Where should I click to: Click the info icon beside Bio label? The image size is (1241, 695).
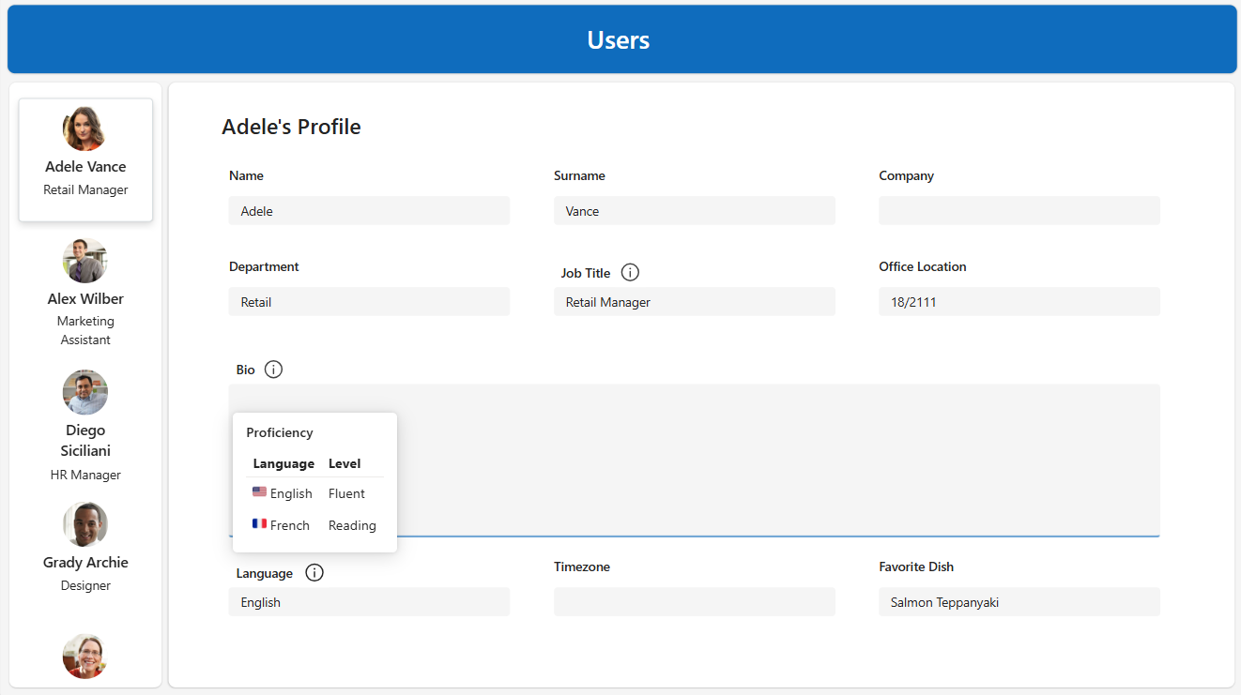pyautogui.click(x=273, y=370)
